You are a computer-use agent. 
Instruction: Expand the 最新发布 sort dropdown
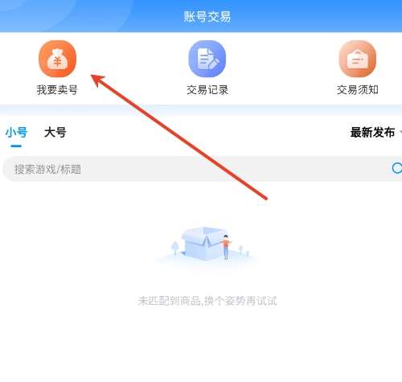(375, 133)
